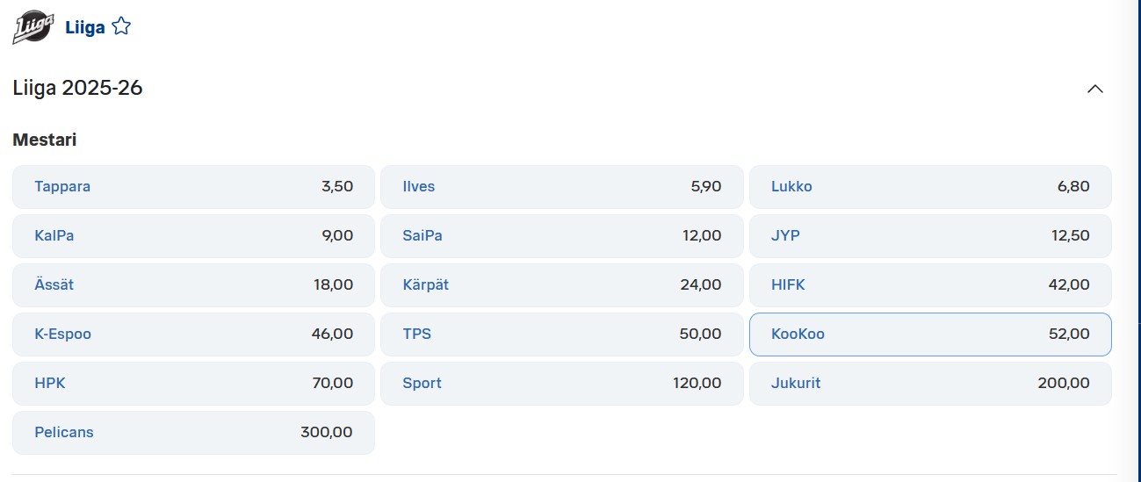Select KalPa odds 9,00
Image resolution: width=1141 pixels, height=482 pixels.
click(193, 236)
